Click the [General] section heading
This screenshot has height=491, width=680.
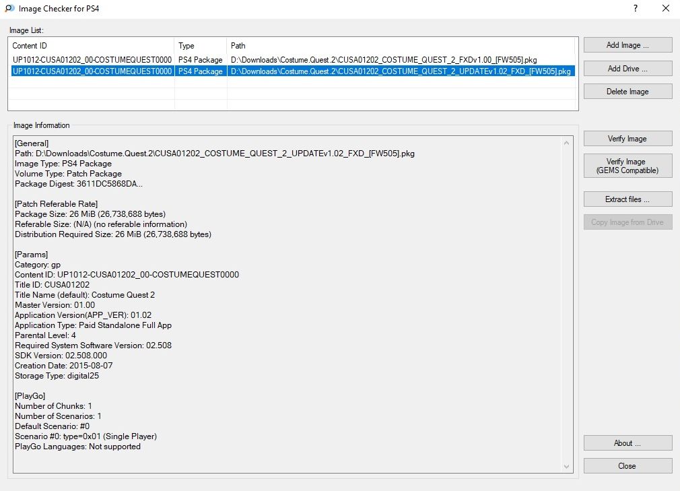pos(32,143)
